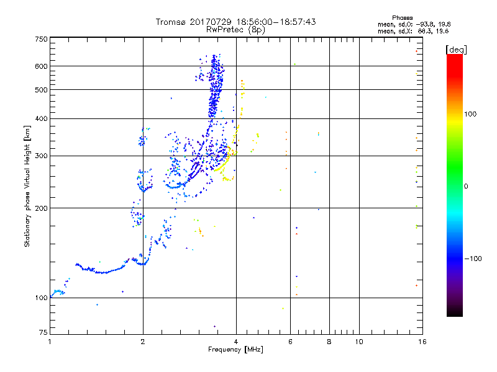Select the mean, sd,O: -93.8, 19.8 line
Screen dimensions: 497x372
414,24
